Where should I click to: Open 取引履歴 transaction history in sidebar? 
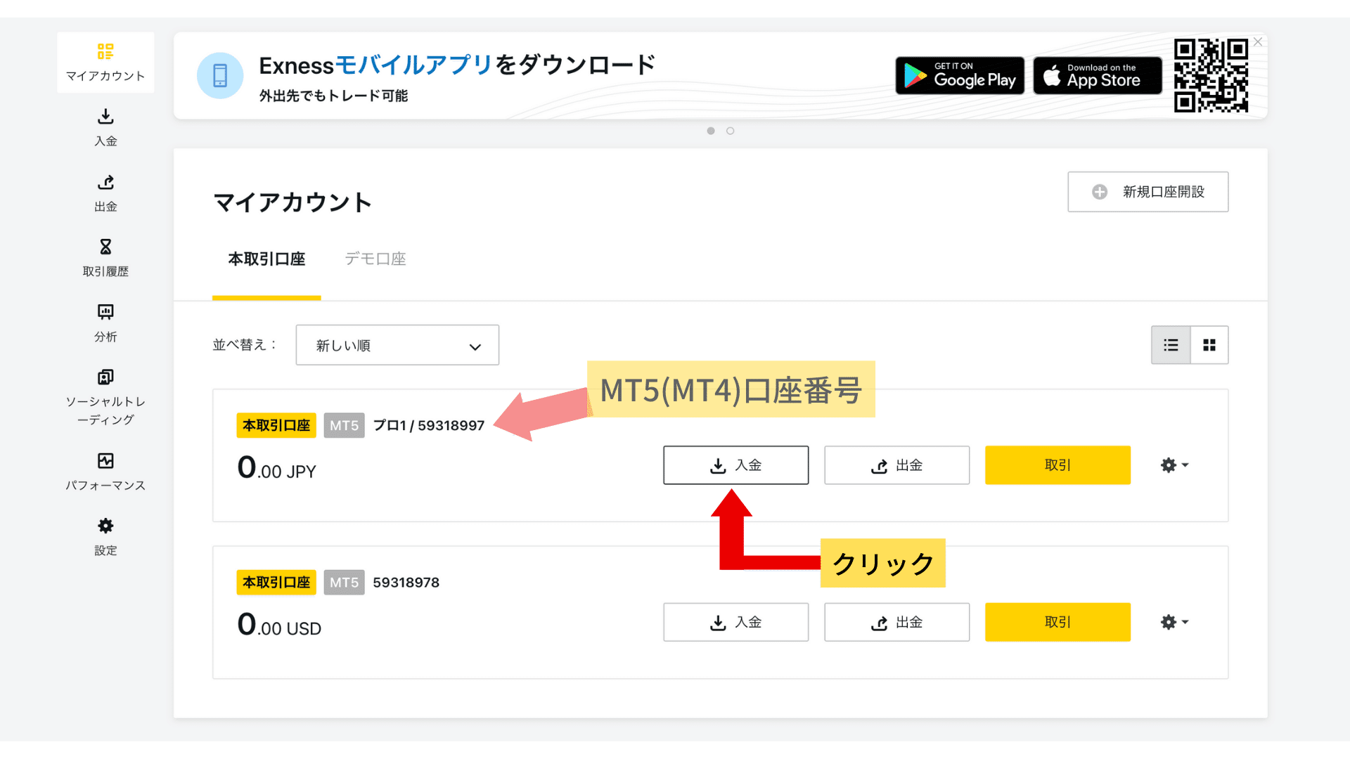click(105, 258)
